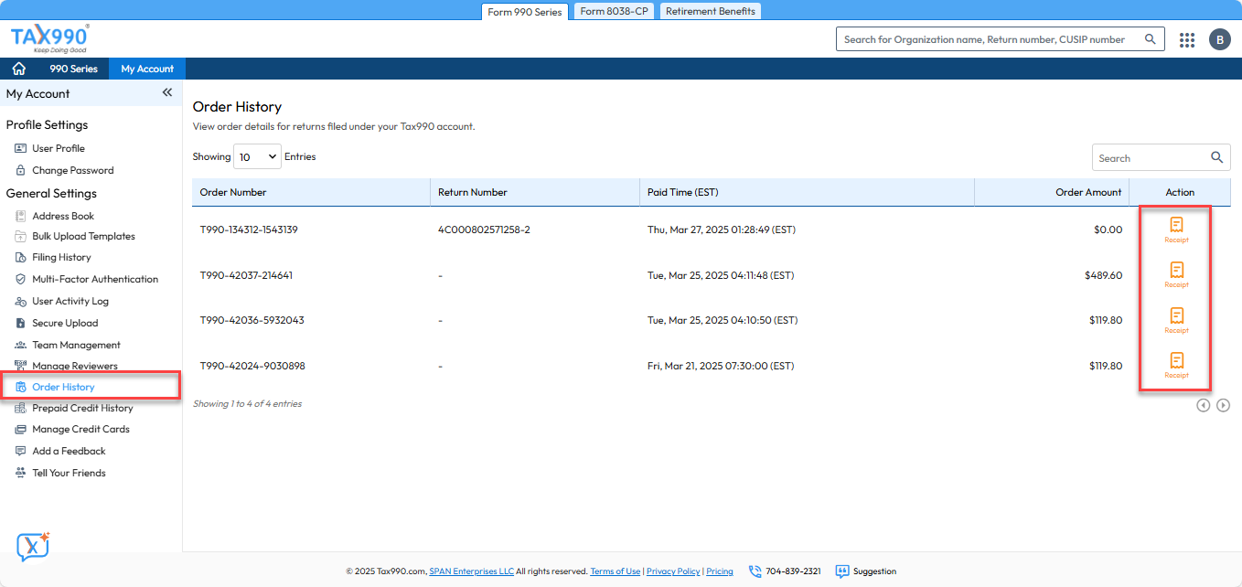This screenshot has height=587, width=1242.
Task: Open the apps grid icon
Action: pos(1187,39)
